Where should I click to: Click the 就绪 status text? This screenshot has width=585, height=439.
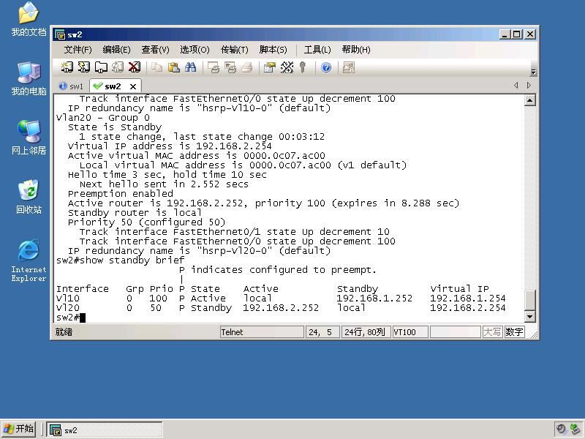(64, 332)
